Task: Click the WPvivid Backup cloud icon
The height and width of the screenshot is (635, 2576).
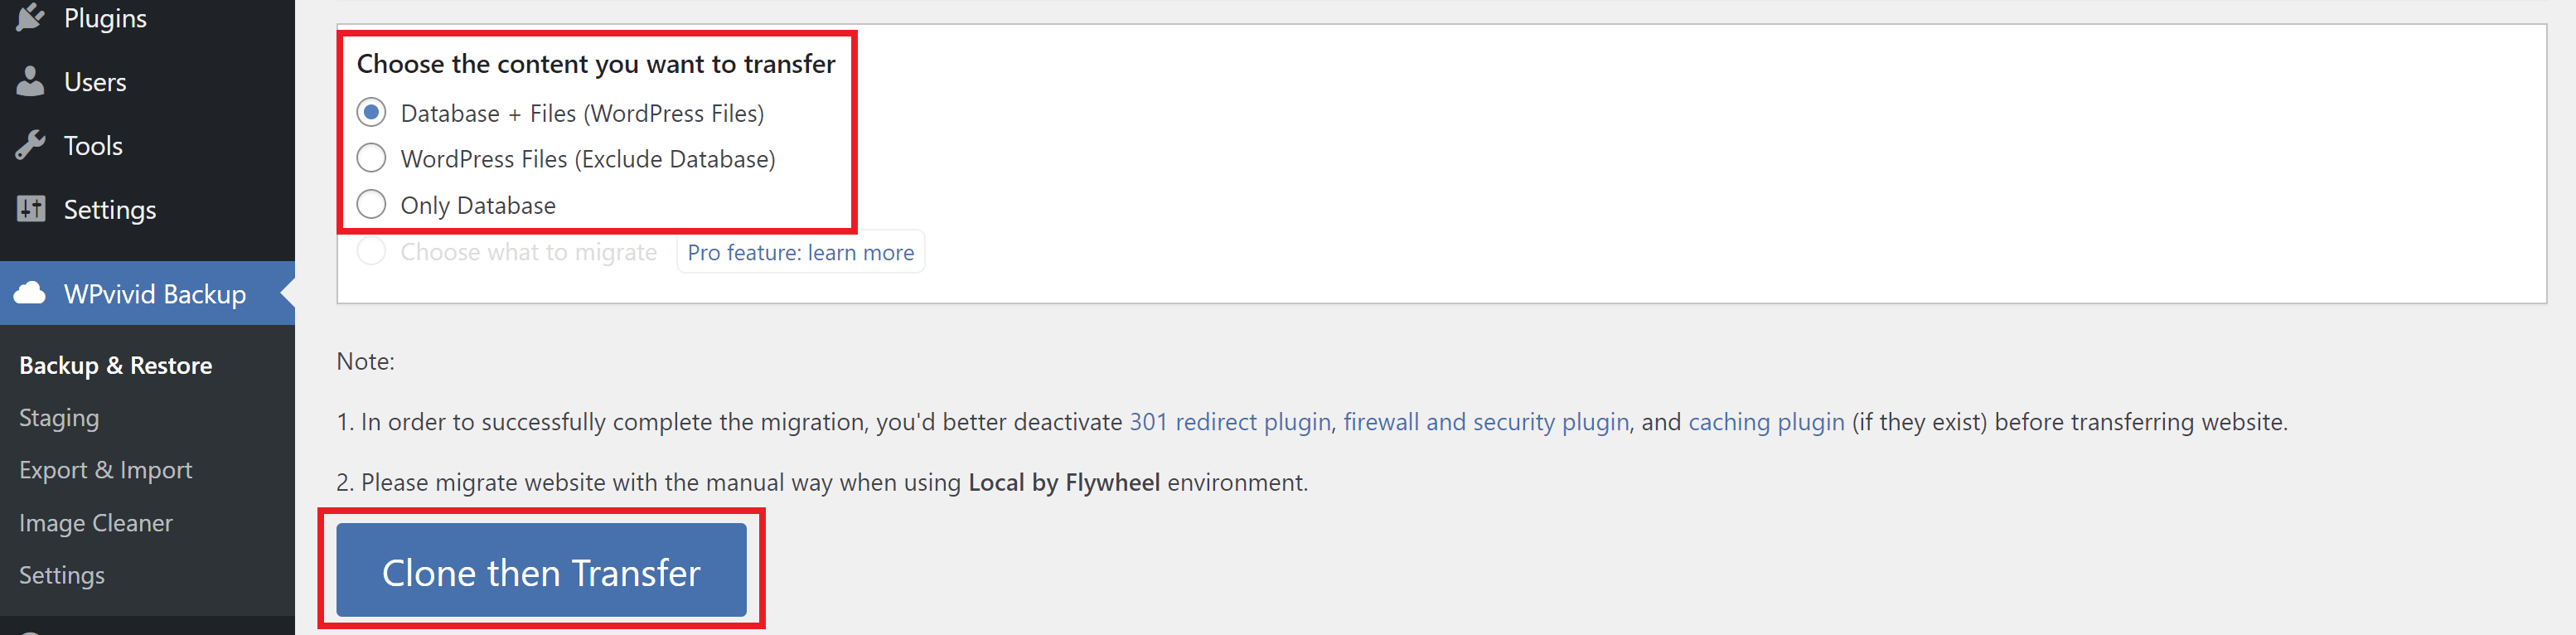Action: coord(30,293)
